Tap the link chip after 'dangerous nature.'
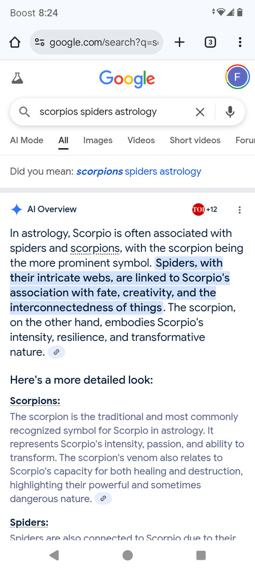This screenshot has height=570, width=255. pos(103,499)
